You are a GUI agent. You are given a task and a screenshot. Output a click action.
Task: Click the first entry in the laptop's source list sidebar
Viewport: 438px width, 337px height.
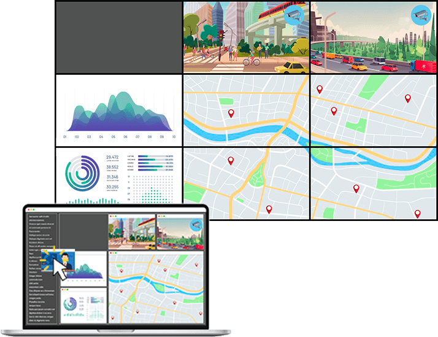pos(39,217)
